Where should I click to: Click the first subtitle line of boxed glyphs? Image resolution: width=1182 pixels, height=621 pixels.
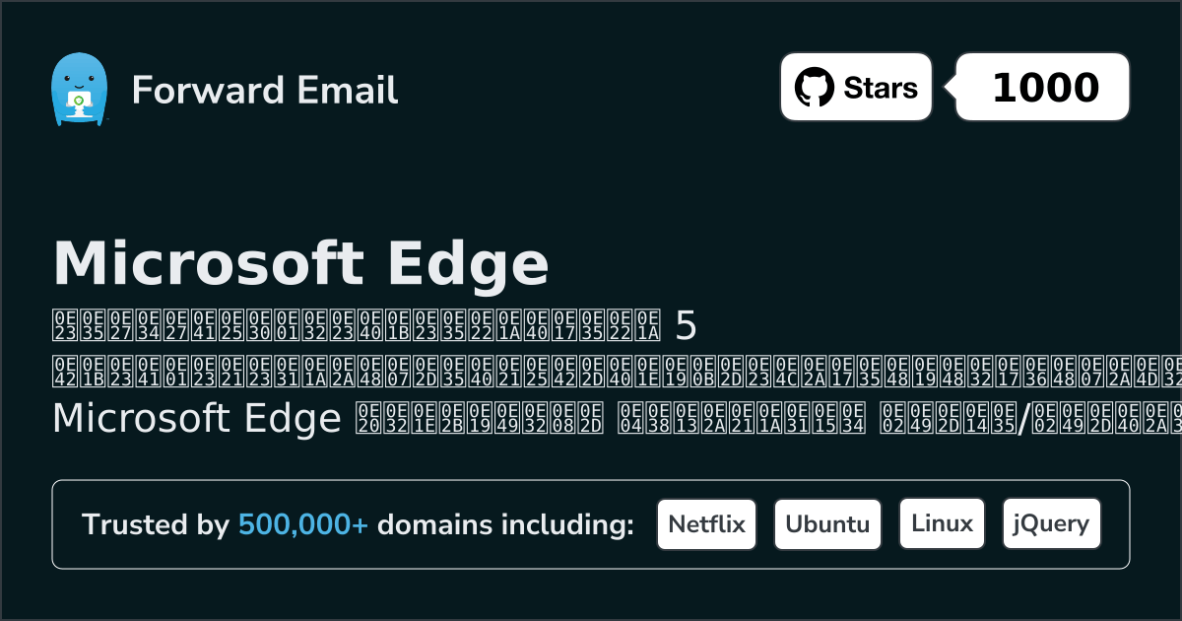[x=355, y=322]
